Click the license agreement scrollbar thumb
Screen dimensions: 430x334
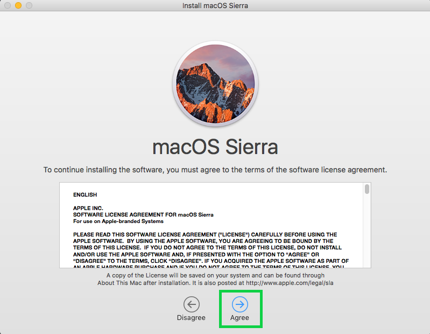[x=367, y=189]
